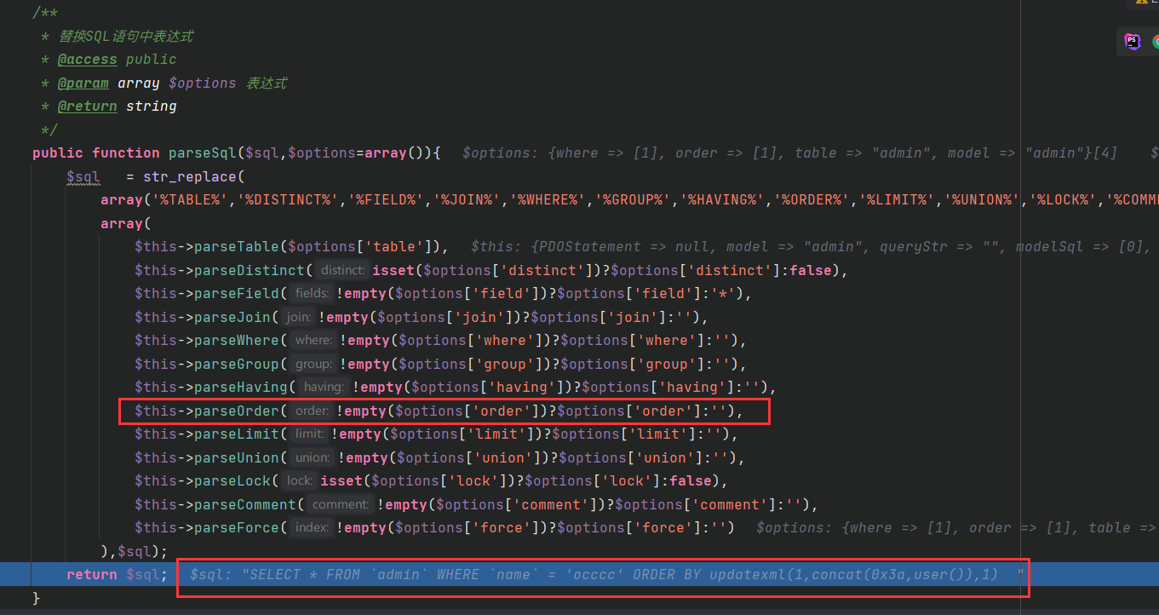This screenshot has width=1159, height=615.
Task: Click the 'group:' parameter hint
Action: click(313, 365)
